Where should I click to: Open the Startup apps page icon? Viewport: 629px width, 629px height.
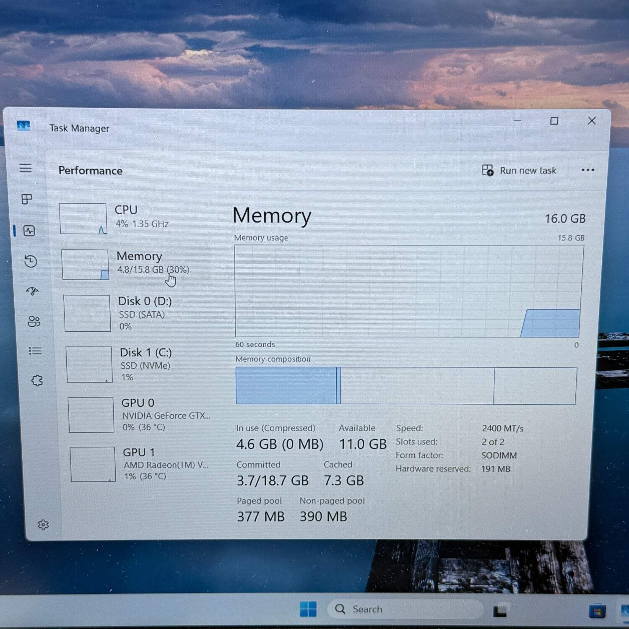(x=32, y=291)
